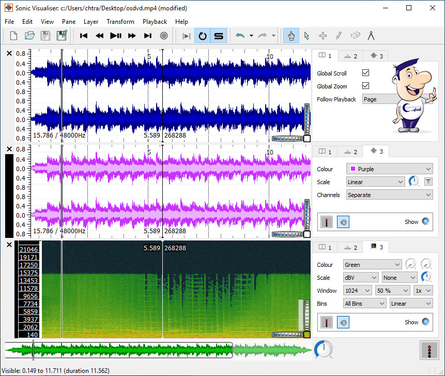This screenshot has width=445, height=376.
Task: Open the Purple colour dropdown
Action: point(389,169)
